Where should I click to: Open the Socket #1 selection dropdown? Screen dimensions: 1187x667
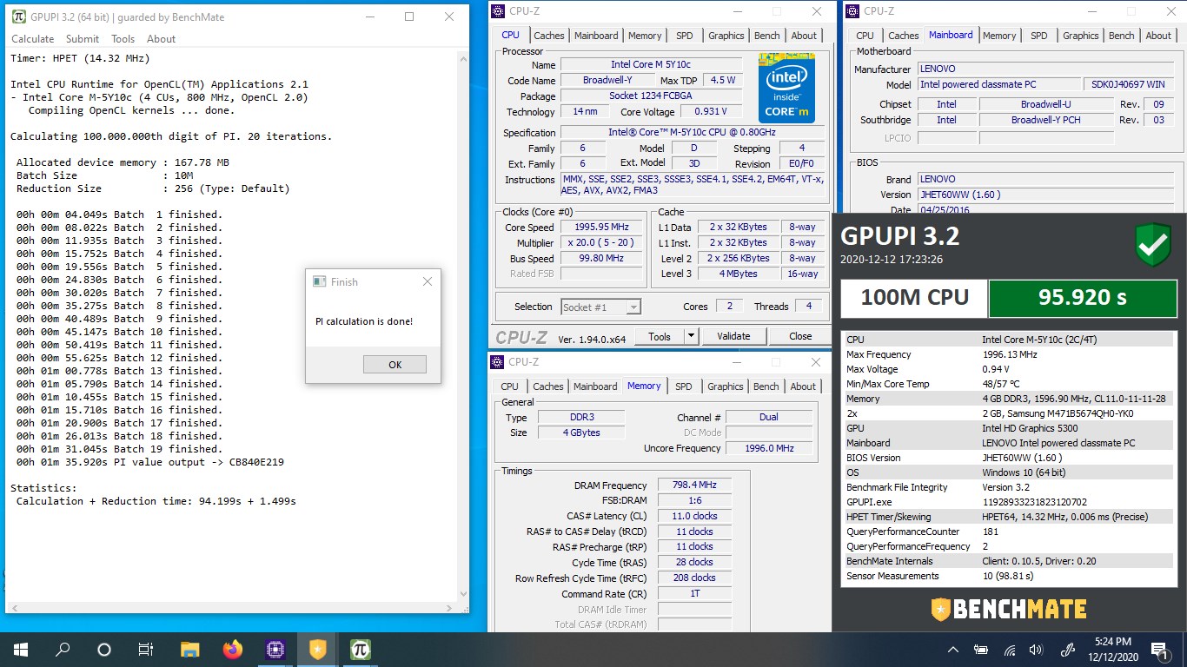tap(600, 307)
